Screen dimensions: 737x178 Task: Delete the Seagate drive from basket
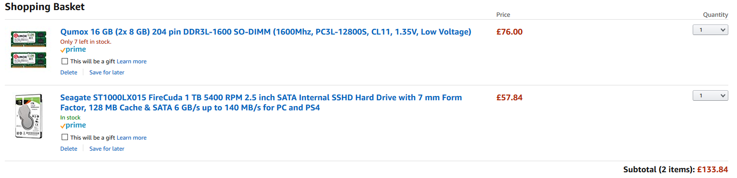click(x=68, y=149)
